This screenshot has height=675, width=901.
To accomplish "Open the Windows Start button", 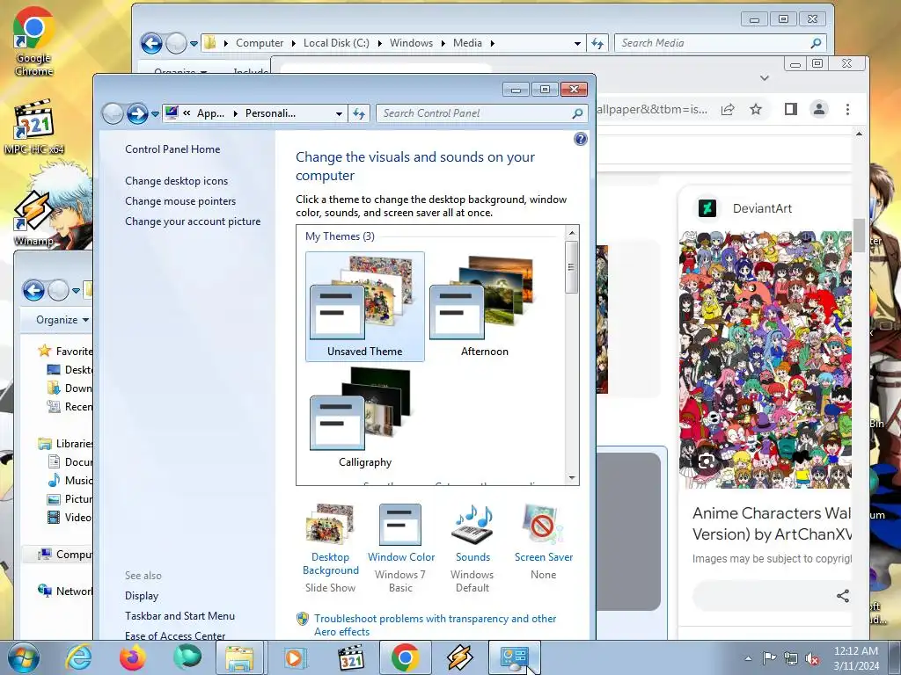I will point(23,657).
